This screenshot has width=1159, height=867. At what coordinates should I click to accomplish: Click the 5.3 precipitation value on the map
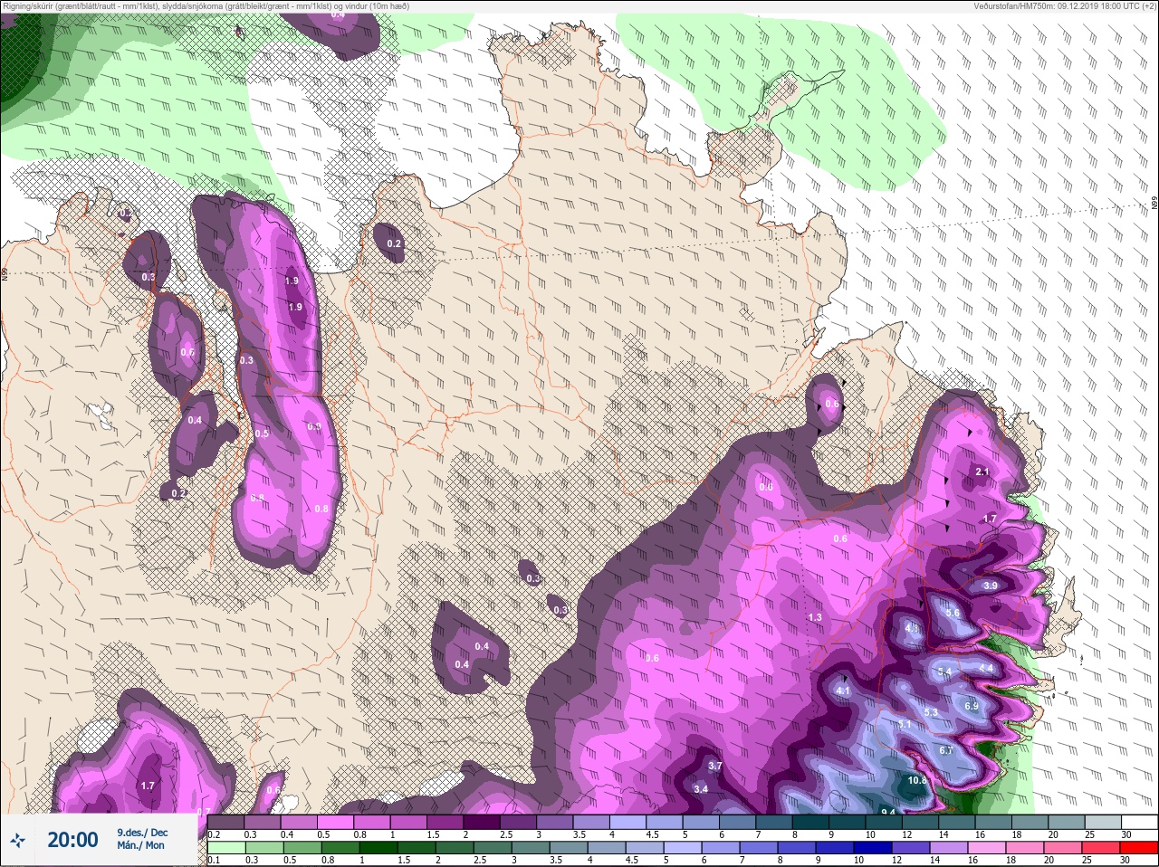(x=931, y=712)
